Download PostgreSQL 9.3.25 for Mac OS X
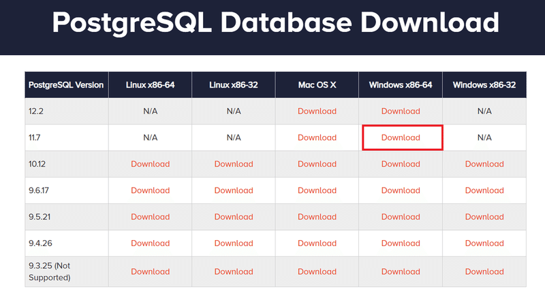Viewport: 545px width, 289px height. coord(317,271)
